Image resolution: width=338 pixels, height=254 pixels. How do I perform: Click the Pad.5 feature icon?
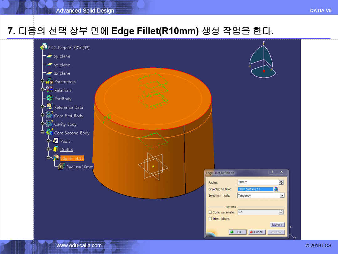point(56,141)
